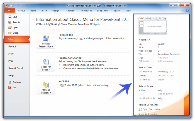The height and width of the screenshot is (121, 195).
Task: Switch to the Transitions tab
Action: pyautogui.click(x=70, y=11)
